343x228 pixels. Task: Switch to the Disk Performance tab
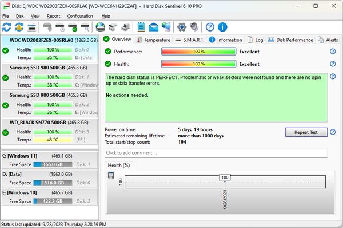[290, 40]
